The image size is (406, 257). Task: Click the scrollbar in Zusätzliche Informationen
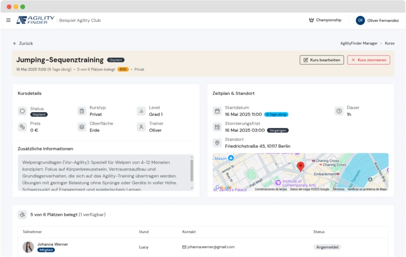[192, 170]
